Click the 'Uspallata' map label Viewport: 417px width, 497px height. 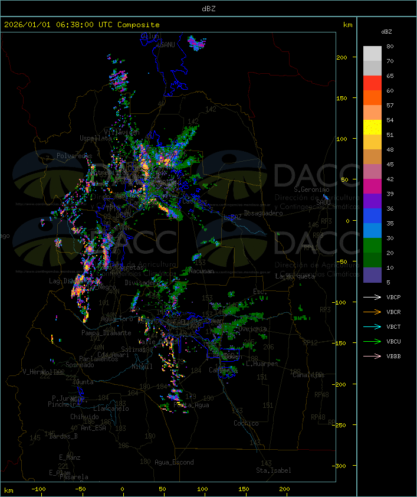click(x=96, y=138)
